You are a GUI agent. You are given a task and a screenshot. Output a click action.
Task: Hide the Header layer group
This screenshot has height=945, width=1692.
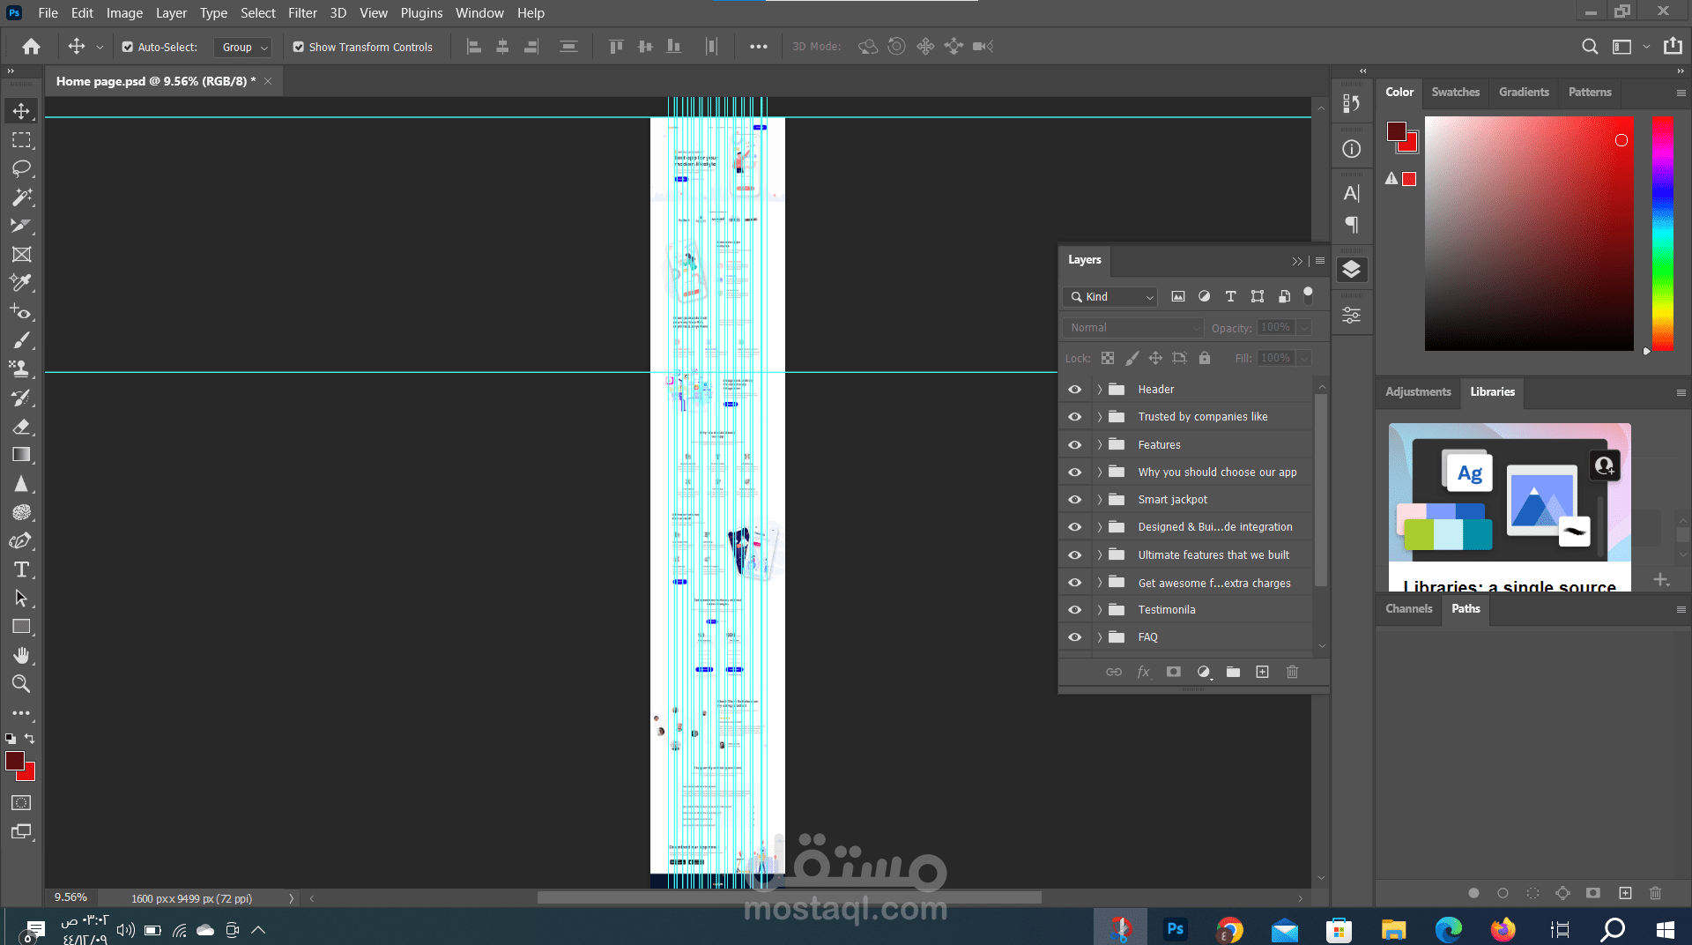(x=1074, y=390)
